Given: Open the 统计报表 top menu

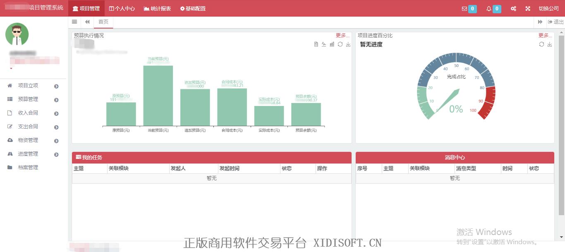Looking at the screenshot, I should pyautogui.click(x=157, y=9).
